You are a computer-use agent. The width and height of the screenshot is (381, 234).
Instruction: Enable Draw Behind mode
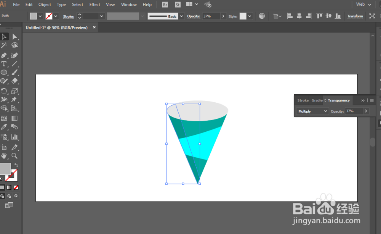click(9, 196)
